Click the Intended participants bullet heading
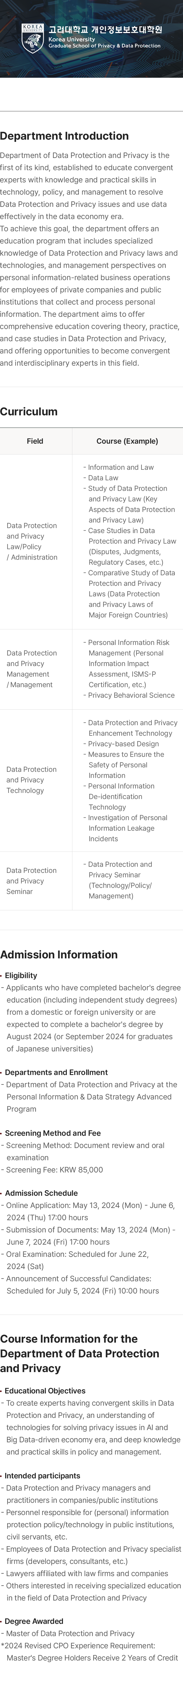183x1698 pixels. 43,1476
